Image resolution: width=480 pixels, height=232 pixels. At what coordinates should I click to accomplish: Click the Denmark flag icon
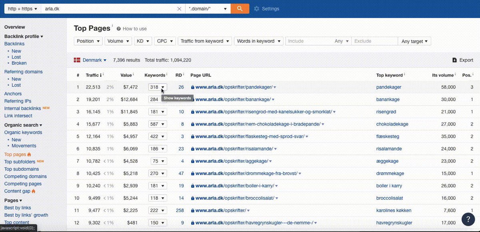point(77,60)
